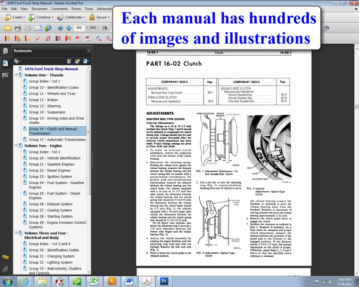Jump to Group 13 - Steering bookmark
Viewport: 359px width, 287px height.
(45, 106)
